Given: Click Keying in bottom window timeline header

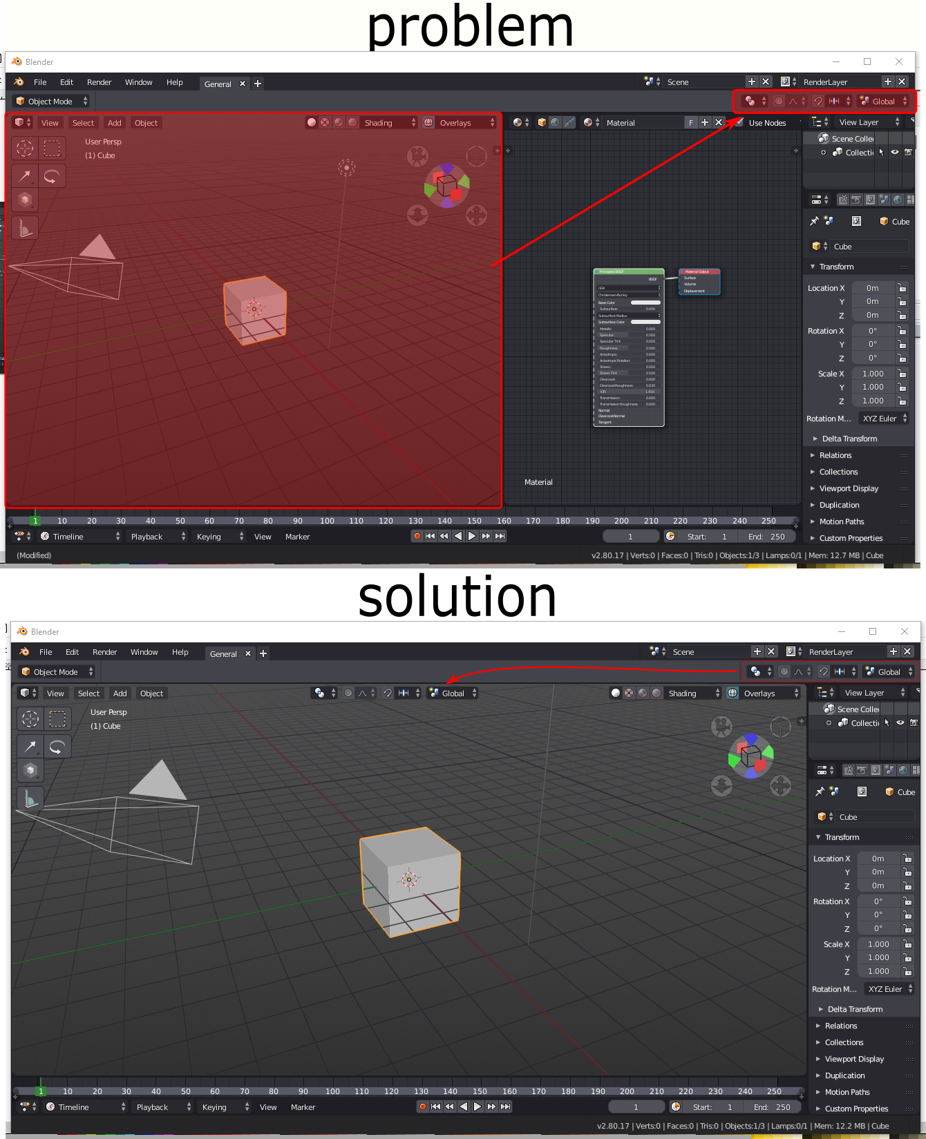Looking at the screenshot, I should point(224,1107).
